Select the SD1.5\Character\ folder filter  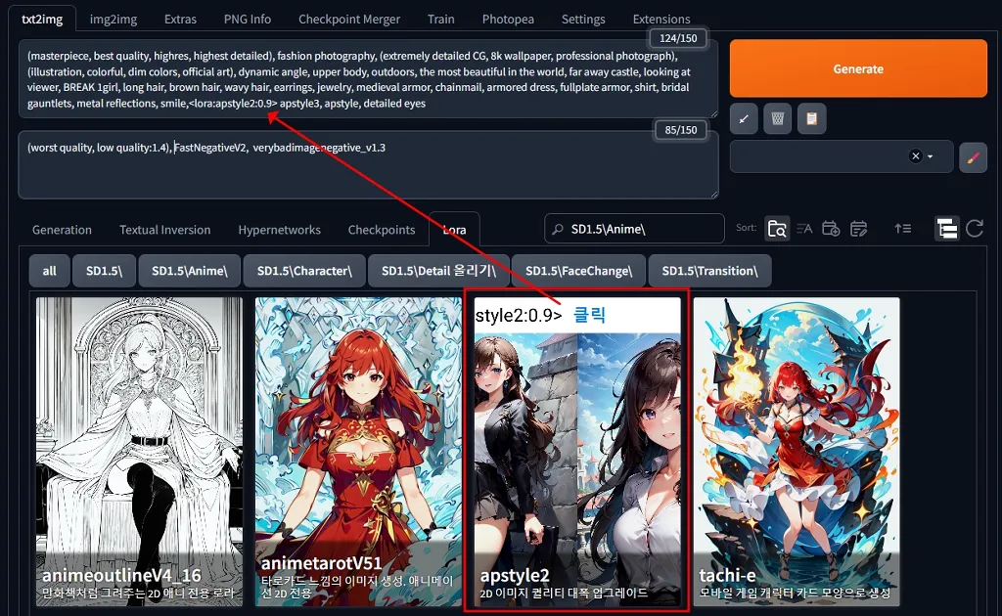click(x=304, y=270)
